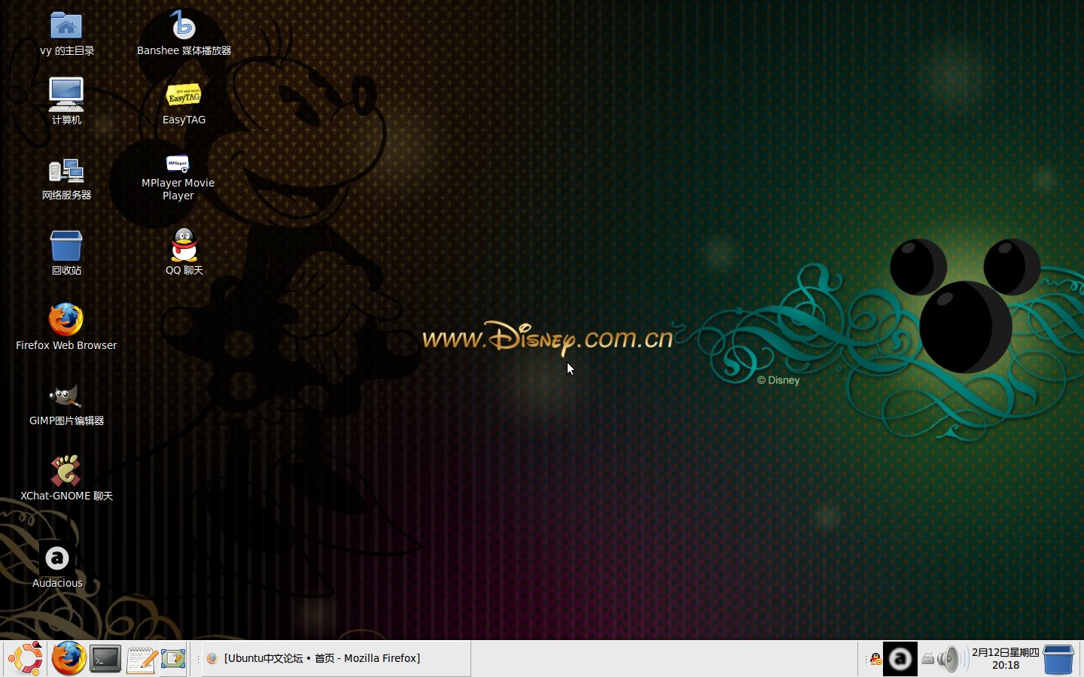The height and width of the screenshot is (677, 1084).
Task: Select the 'XChat-GNOME 聊天' label text
Action: (x=66, y=496)
